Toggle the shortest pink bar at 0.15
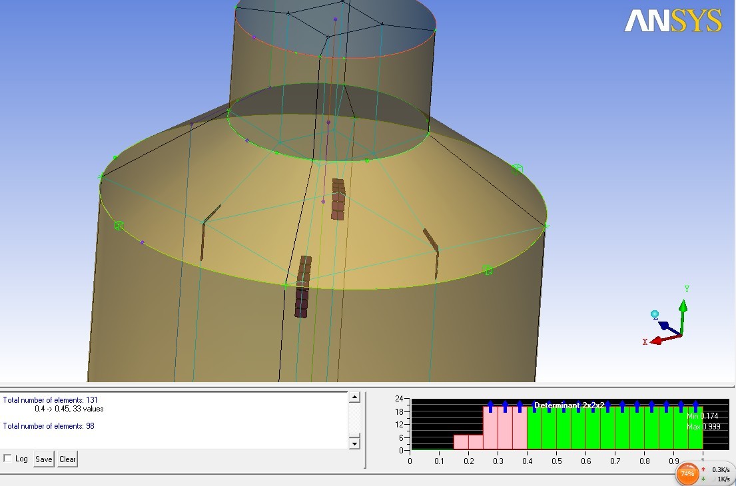 coord(461,443)
